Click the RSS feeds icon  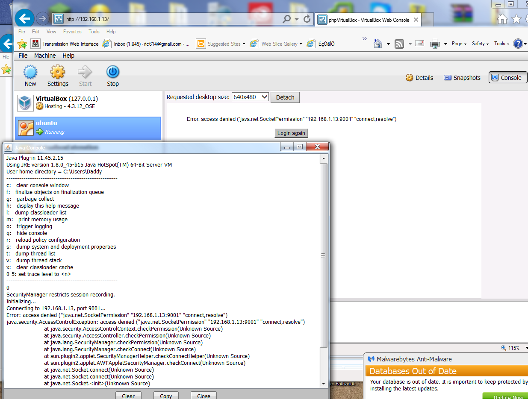[x=399, y=44]
